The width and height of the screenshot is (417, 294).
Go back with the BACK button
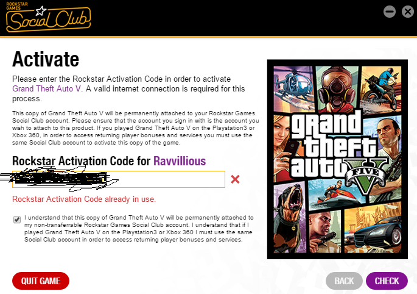tap(344, 281)
